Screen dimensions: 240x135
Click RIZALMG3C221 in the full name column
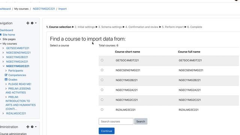[x=189, y=110]
